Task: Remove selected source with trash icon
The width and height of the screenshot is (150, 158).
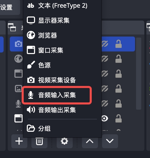Action: [x=39, y=141]
